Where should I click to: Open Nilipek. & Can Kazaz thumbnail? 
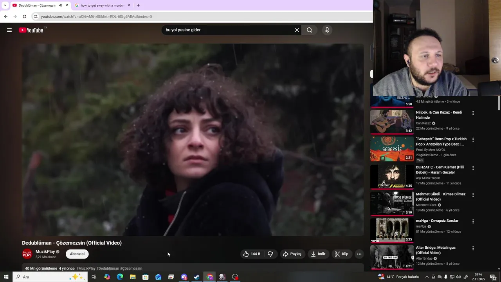point(392,122)
